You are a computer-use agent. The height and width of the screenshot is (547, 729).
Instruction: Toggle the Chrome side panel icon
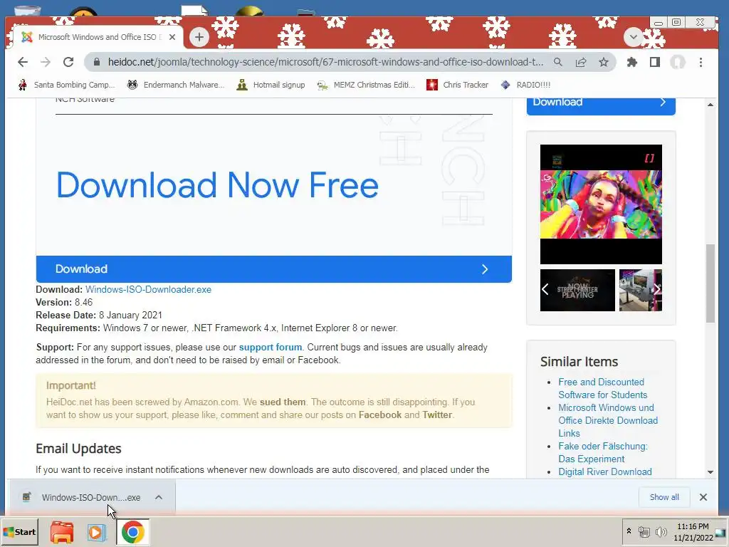coord(655,62)
